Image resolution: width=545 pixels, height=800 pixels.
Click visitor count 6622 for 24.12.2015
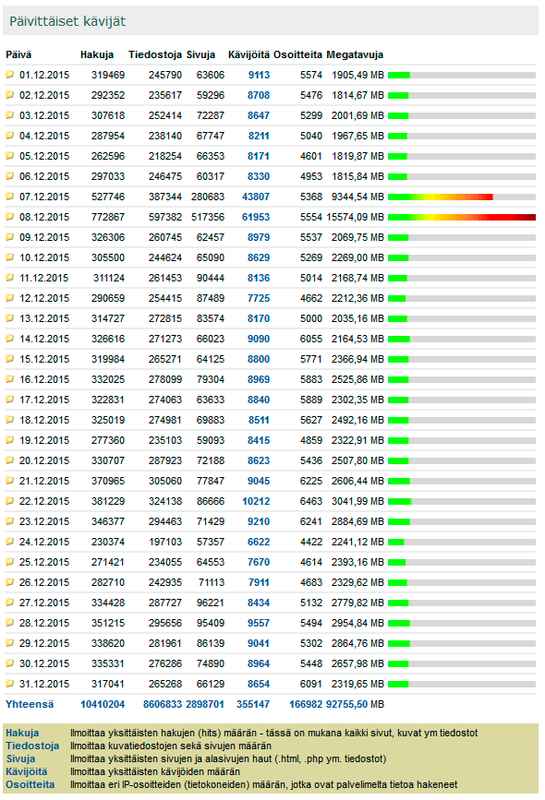(259, 542)
